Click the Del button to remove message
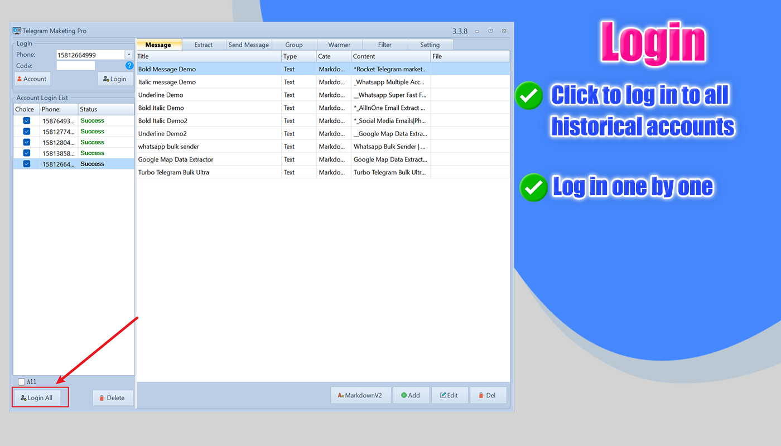The image size is (781, 446). pos(487,395)
